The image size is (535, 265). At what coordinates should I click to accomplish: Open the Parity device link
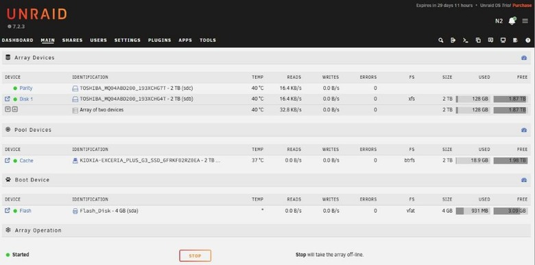click(x=26, y=88)
